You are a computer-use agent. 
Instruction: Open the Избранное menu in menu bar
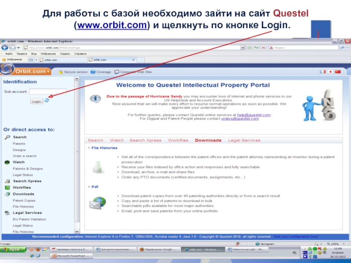click(48, 53)
